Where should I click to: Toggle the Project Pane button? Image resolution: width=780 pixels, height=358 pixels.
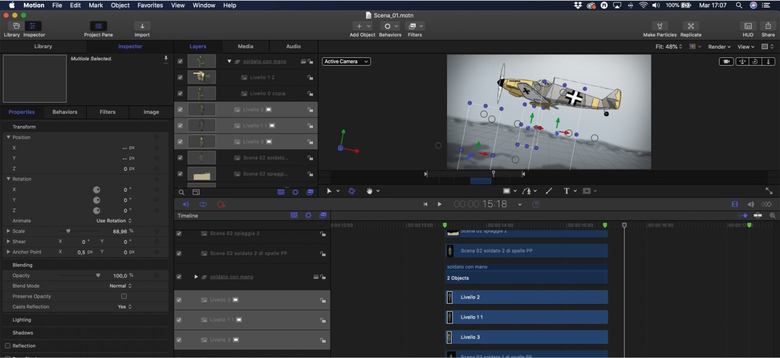click(98, 26)
